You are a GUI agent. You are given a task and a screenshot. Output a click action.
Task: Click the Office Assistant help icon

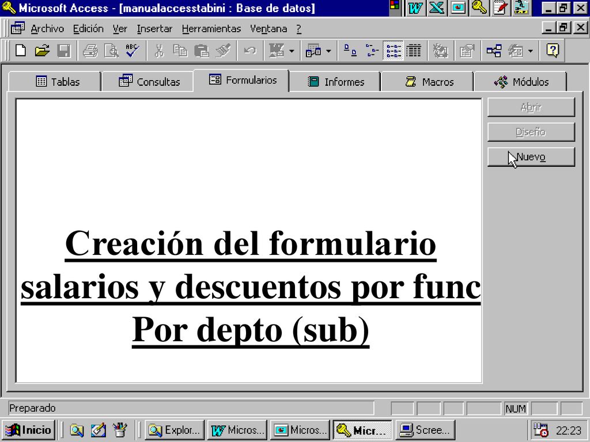click(x=553, y=51)
